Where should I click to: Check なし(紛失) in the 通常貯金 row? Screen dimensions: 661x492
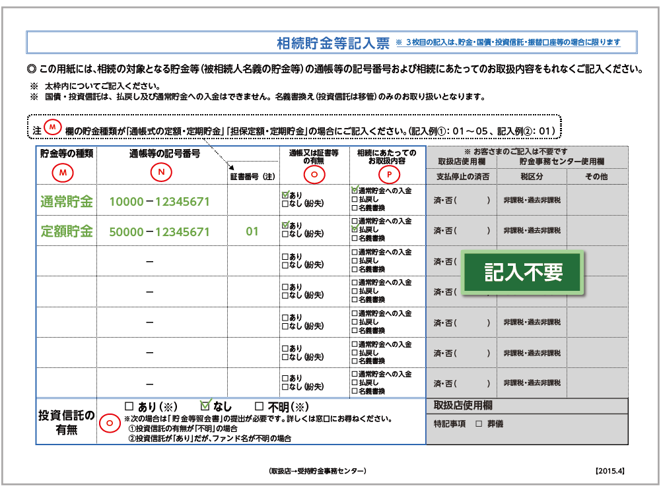pyautogui.click(x=285, y=204)
